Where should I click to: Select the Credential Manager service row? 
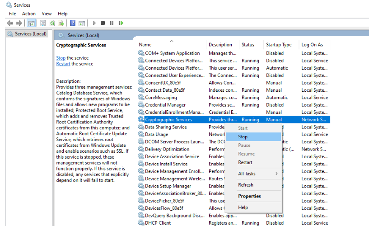point(165,105)
